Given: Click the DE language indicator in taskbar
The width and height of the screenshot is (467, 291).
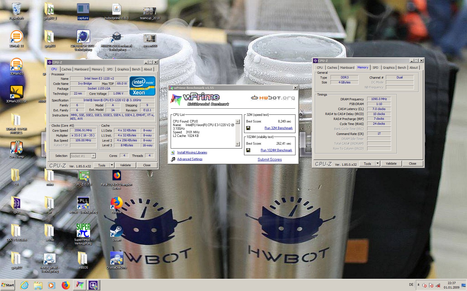Looking at the screenshot, I should 411,285.
